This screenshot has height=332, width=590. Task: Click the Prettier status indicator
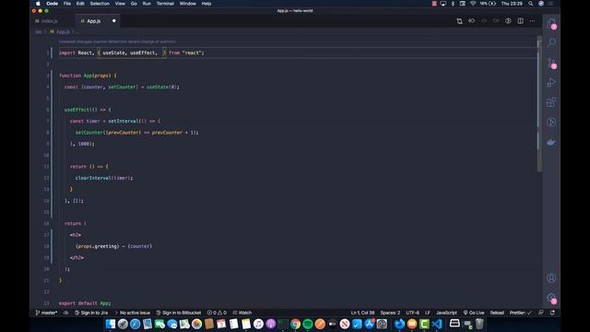(x=520, y=313)
